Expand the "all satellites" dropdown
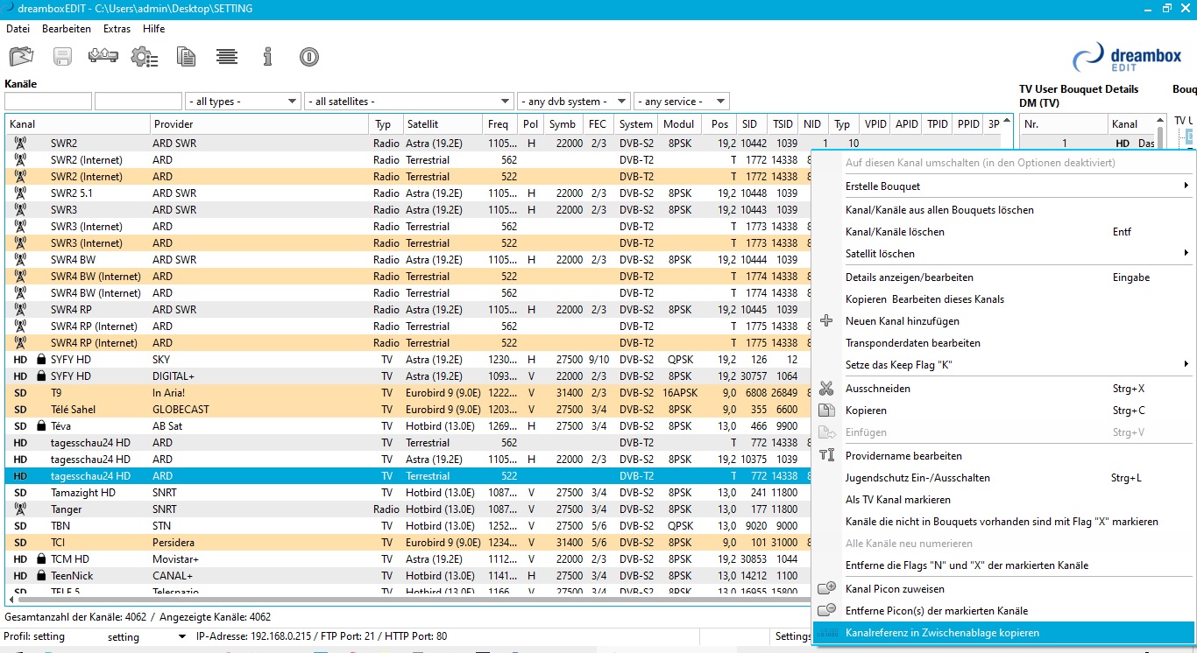This screenshot has width=1197, height=653. pyautogui.click(x=408, y=102)
